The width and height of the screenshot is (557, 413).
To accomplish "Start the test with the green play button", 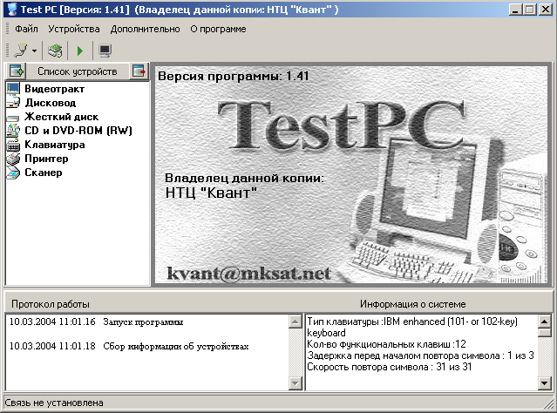I will pyautogui.click(x=80, y=51).
